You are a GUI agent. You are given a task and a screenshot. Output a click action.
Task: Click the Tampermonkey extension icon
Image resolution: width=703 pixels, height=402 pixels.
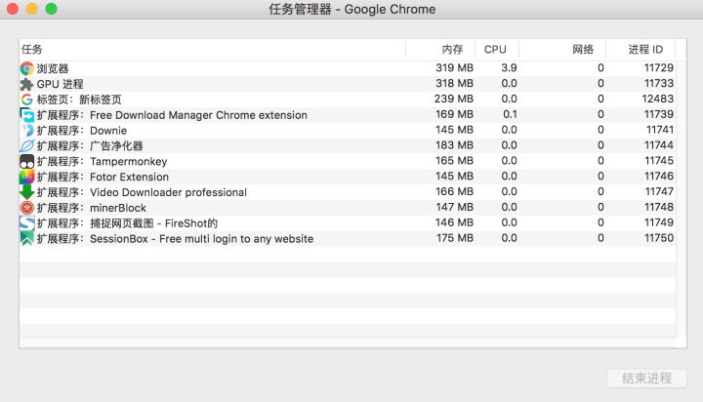[27, 161]
